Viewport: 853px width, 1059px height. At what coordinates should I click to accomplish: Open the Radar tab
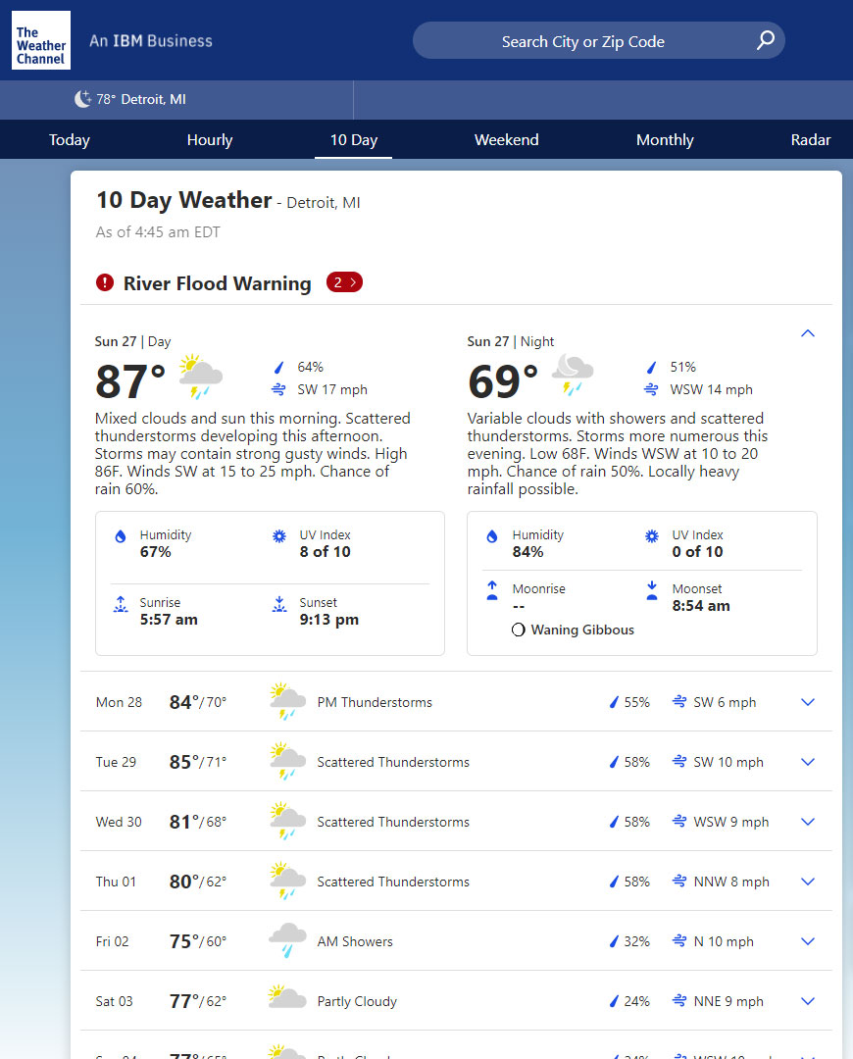(810, 139)
